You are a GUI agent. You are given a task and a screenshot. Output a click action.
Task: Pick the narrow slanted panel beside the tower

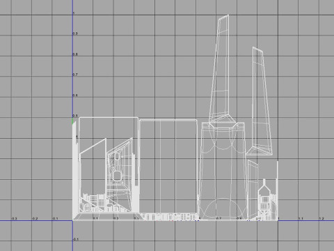(253, 190)
